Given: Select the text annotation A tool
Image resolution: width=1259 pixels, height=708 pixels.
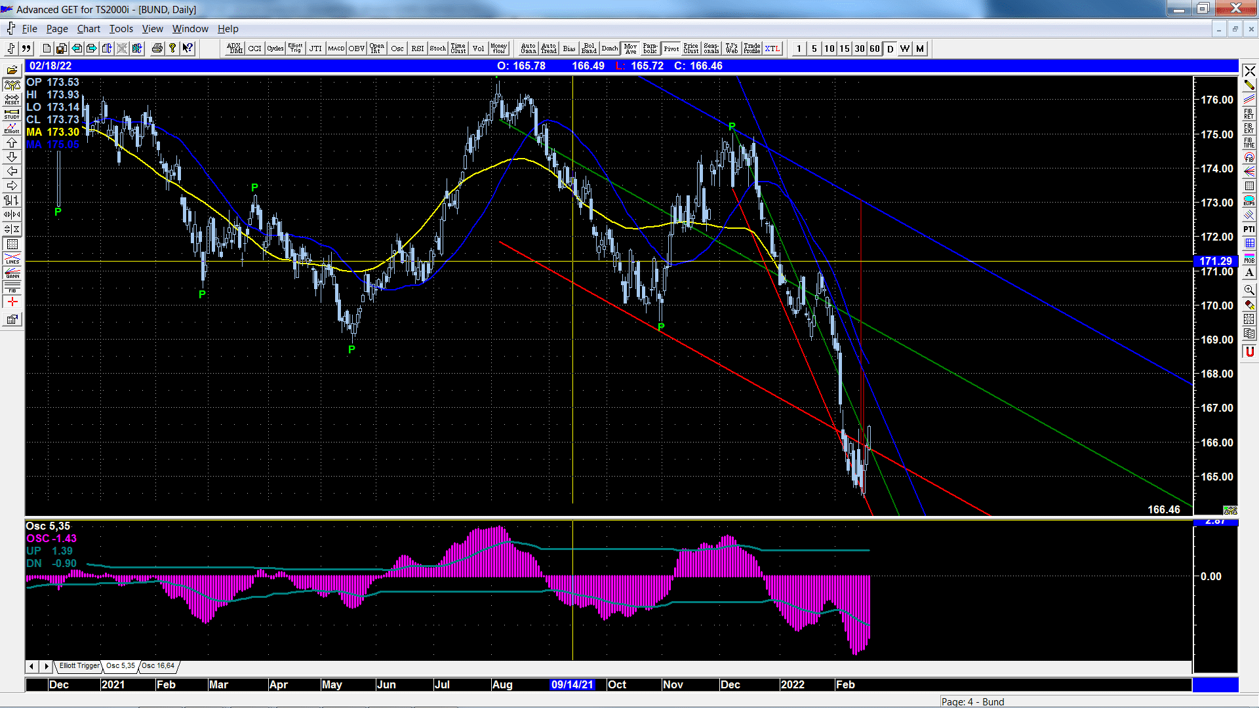Looking at the screenshot, I should click(1249, 273).
